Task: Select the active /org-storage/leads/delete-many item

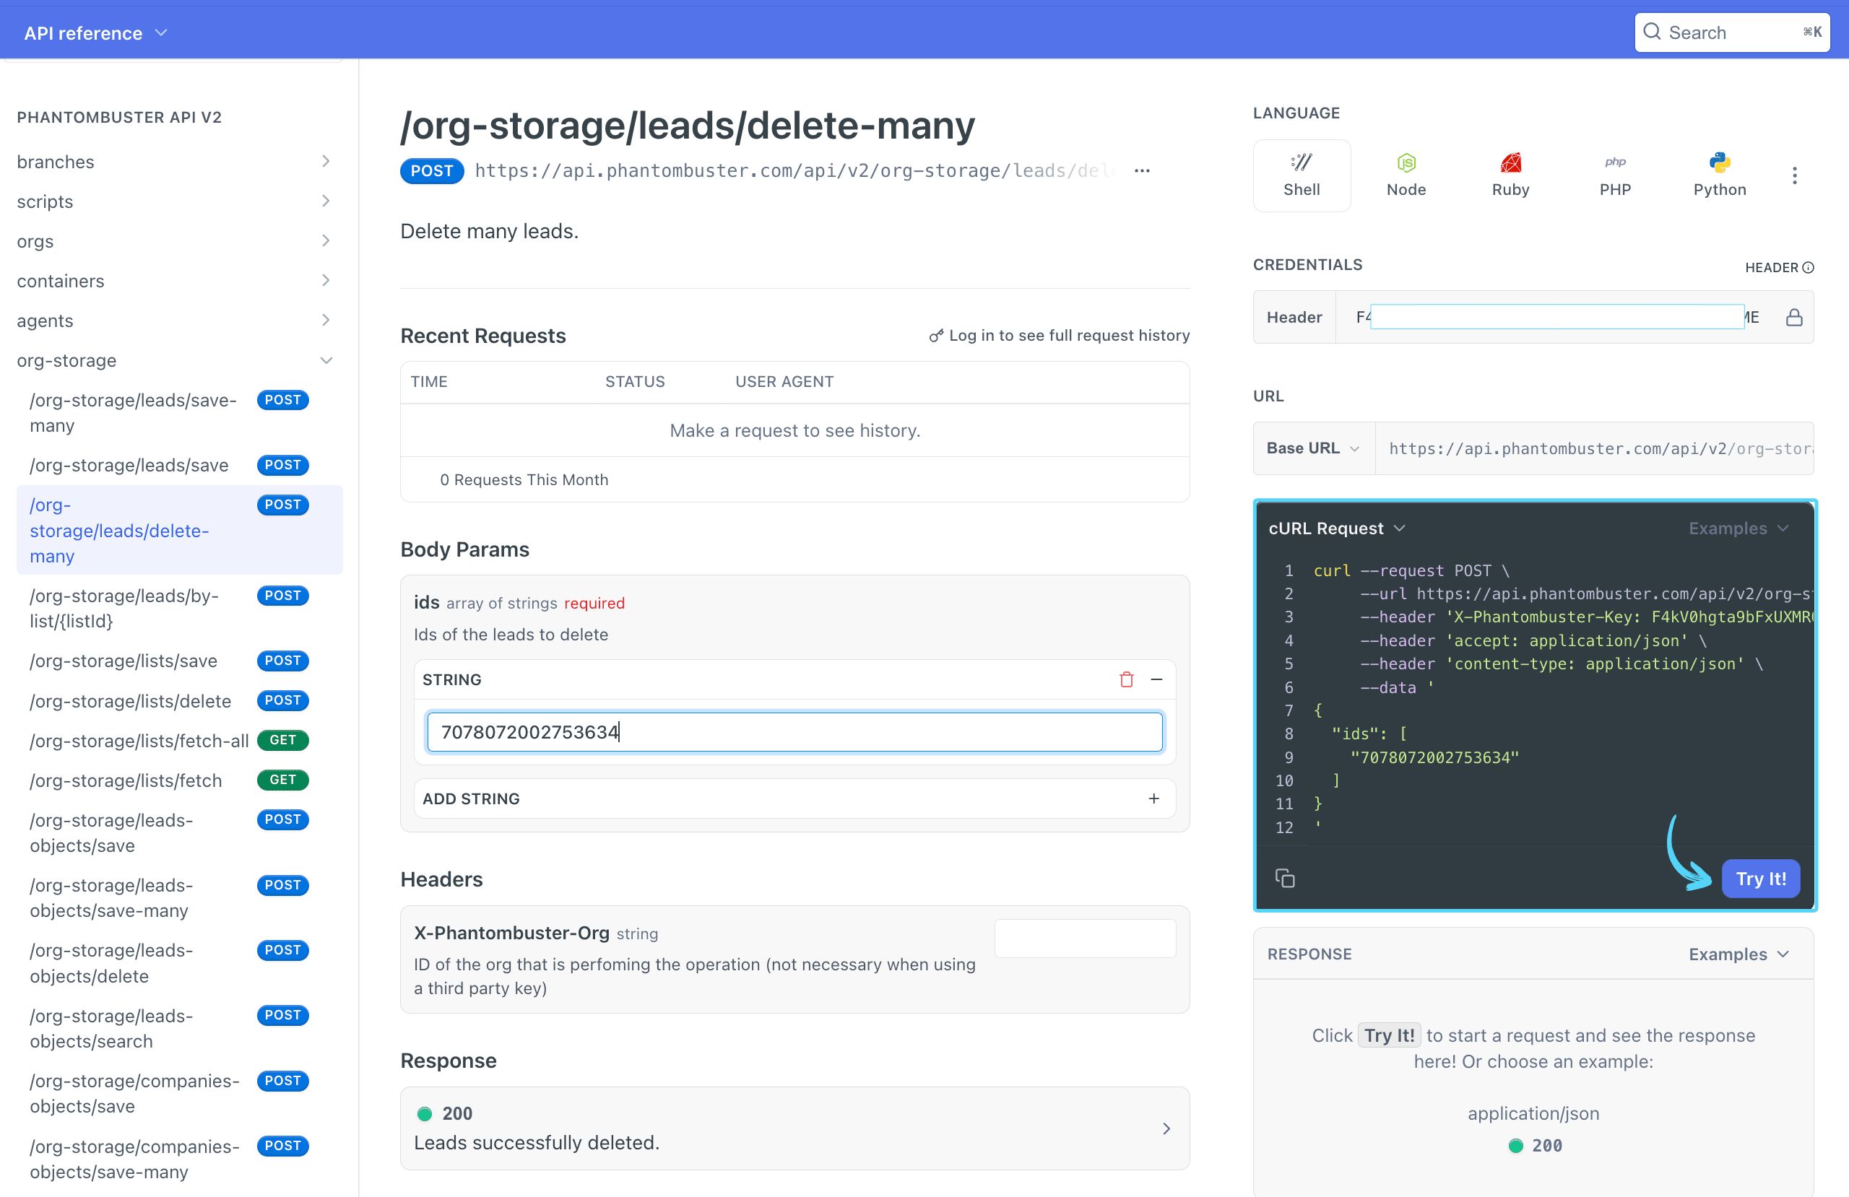Action: click(x=178, y=530)
